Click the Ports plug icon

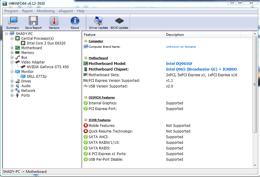pos(17,95)
